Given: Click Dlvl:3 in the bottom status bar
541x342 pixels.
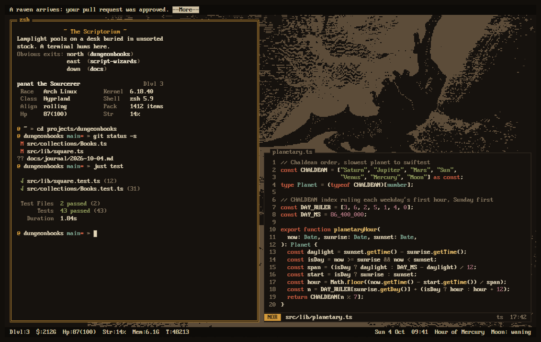Looking at the screenshot, I should coord(20,332).
